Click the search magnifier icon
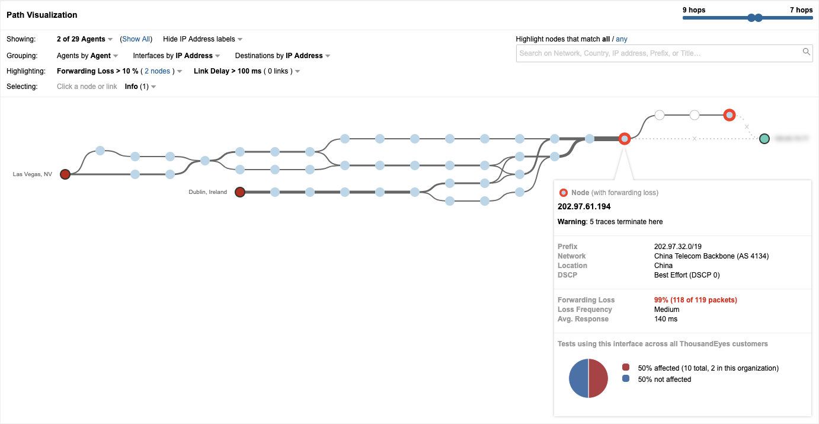Screen dimensions: 819x424 (x=807, y=52)
